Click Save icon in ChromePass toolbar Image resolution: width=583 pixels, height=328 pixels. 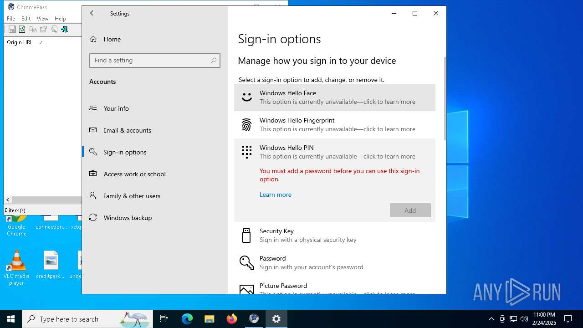[12, 29]
